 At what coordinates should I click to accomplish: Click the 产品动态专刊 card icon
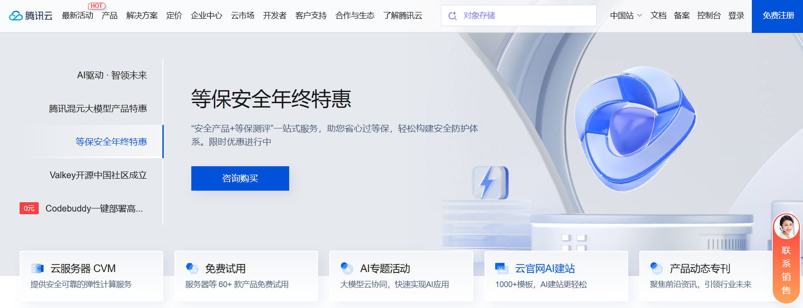pos(657,268)
